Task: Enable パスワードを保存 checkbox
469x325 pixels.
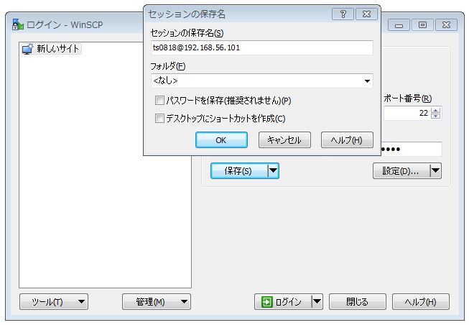Action: click(159, 101)
